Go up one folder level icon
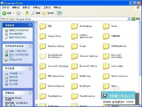Image resolution: width=142 pixels, height=107 pixels. click(x=27, y=13)
